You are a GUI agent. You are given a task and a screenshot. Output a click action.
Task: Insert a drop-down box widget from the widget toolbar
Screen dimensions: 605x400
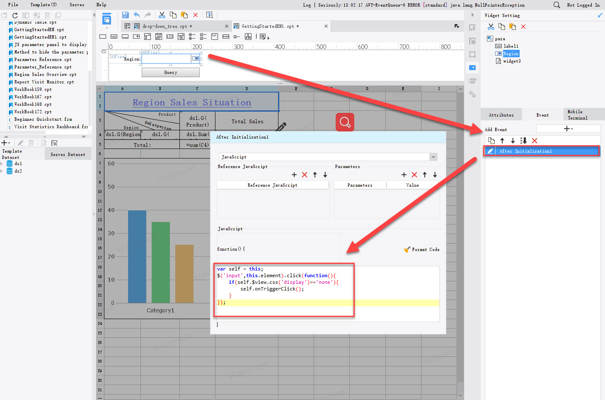pyautogui.click(x=136, y=37)
